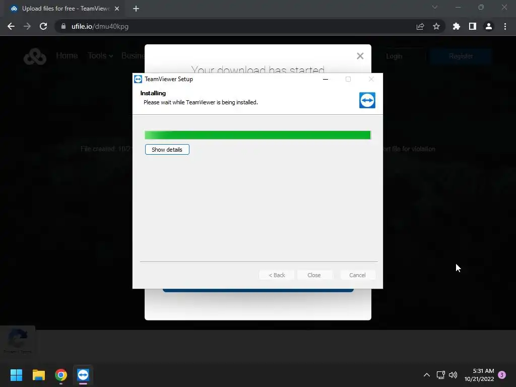This screenshot has width=516, height=387.
Task: Open notification center badge
Action: click(502, 375)
